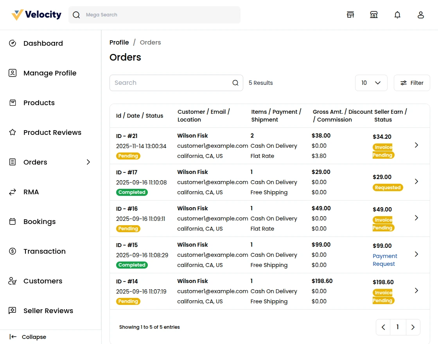Open the user account profile icon

[421, 15]
